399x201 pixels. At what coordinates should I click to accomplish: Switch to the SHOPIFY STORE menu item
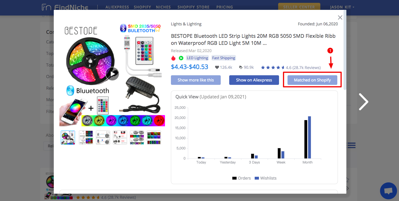click(194, 7)
